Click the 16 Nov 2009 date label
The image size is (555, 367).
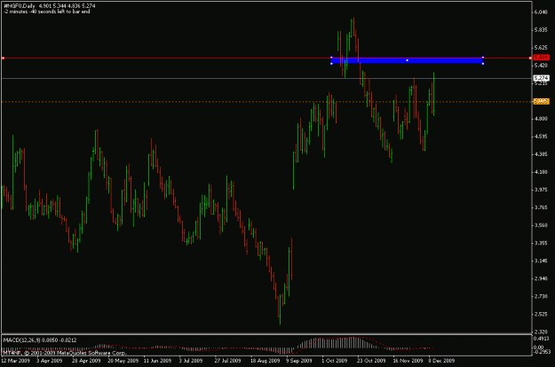click(408, 361)
